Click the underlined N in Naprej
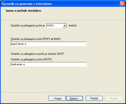This screenshot has height=104, width=126. coord(71,98)
